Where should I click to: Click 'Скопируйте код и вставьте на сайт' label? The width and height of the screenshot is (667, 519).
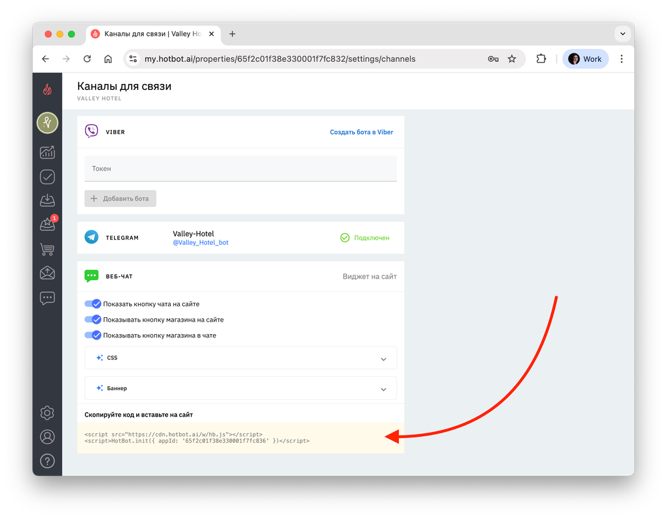point(139,414)
